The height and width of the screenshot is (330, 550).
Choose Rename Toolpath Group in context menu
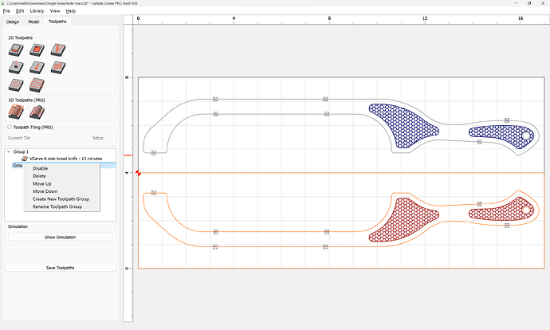click(x=57, y=206)
